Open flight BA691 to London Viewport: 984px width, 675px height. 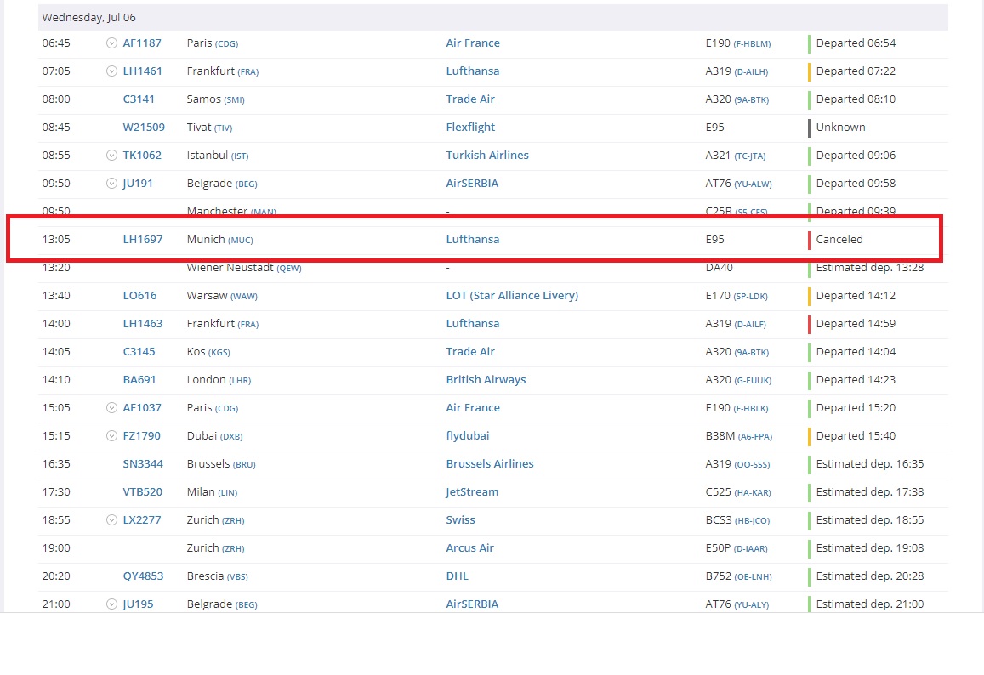click(x=139, y=380)
